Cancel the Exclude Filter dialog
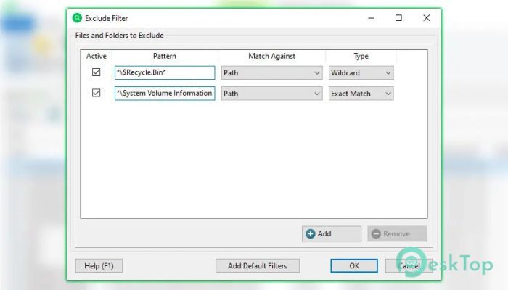This screenshot has height=290, width=508. [409, 266]
